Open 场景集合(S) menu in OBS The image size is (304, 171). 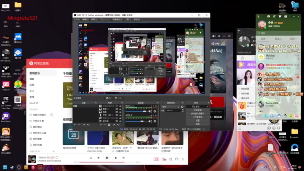[x=117, y=19]
